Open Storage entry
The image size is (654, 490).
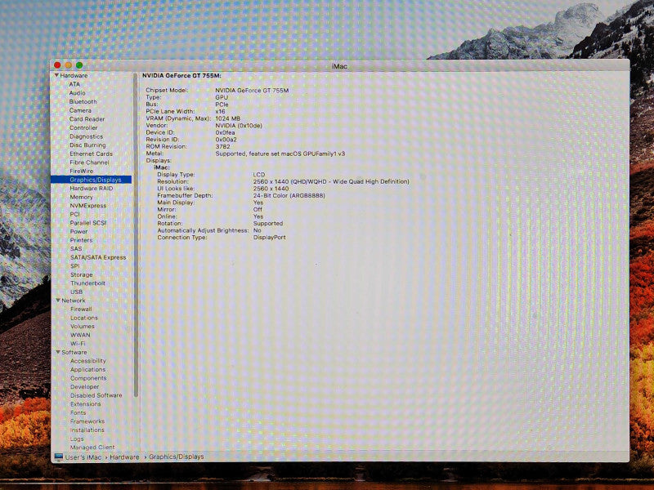81,274
